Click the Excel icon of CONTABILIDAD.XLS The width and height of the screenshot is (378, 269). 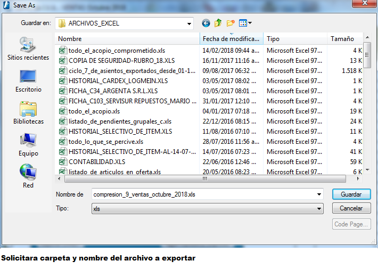click(x=63, y=161)
